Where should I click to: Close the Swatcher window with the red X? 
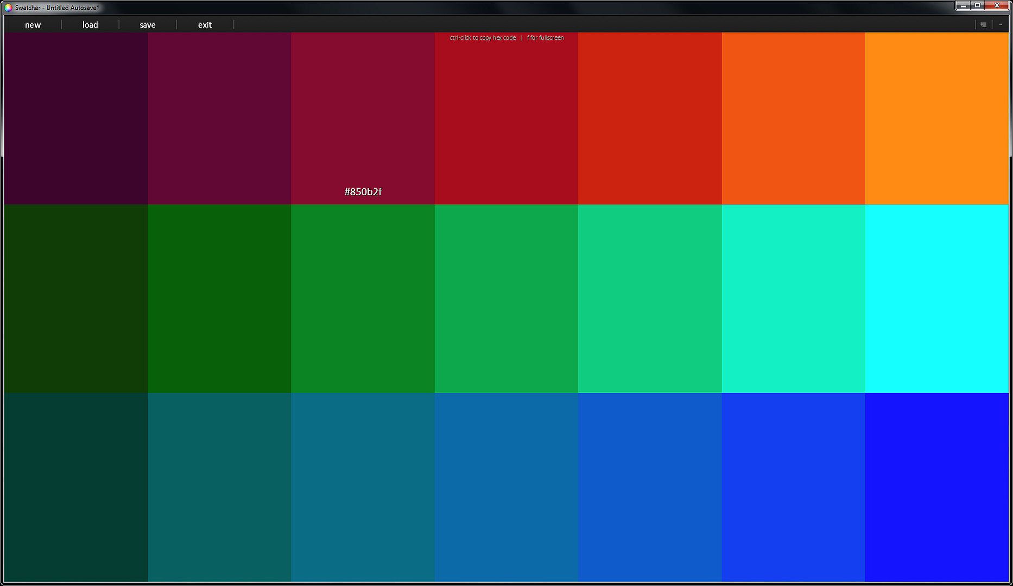click(x=997, y=5)
